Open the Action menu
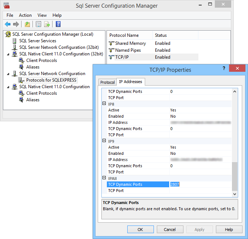248x239 pixels. (x=25, y=15)
